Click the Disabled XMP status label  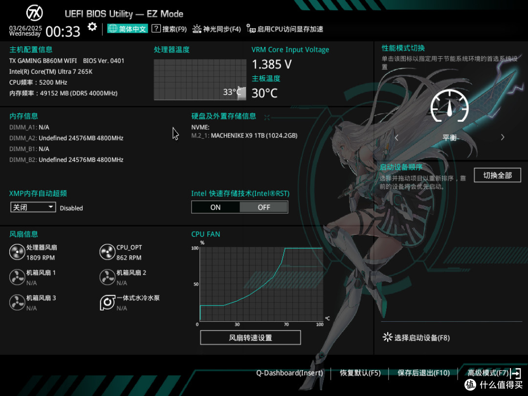pyautogui.click(x=71, y=208)
